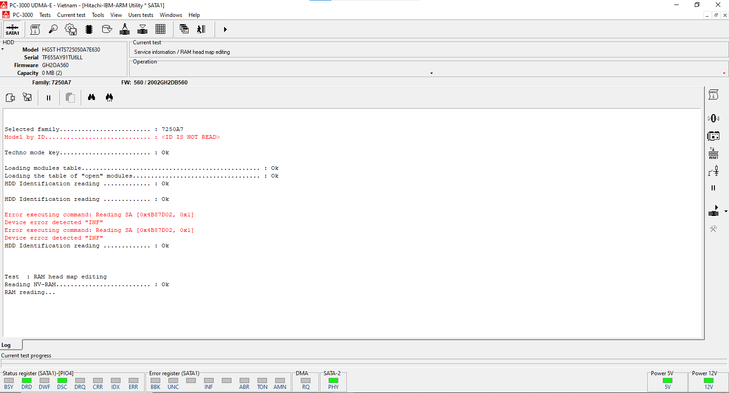Expand the HDD panel arrow
This screenshot has height=393, width=729.
[x=2, y=49]
